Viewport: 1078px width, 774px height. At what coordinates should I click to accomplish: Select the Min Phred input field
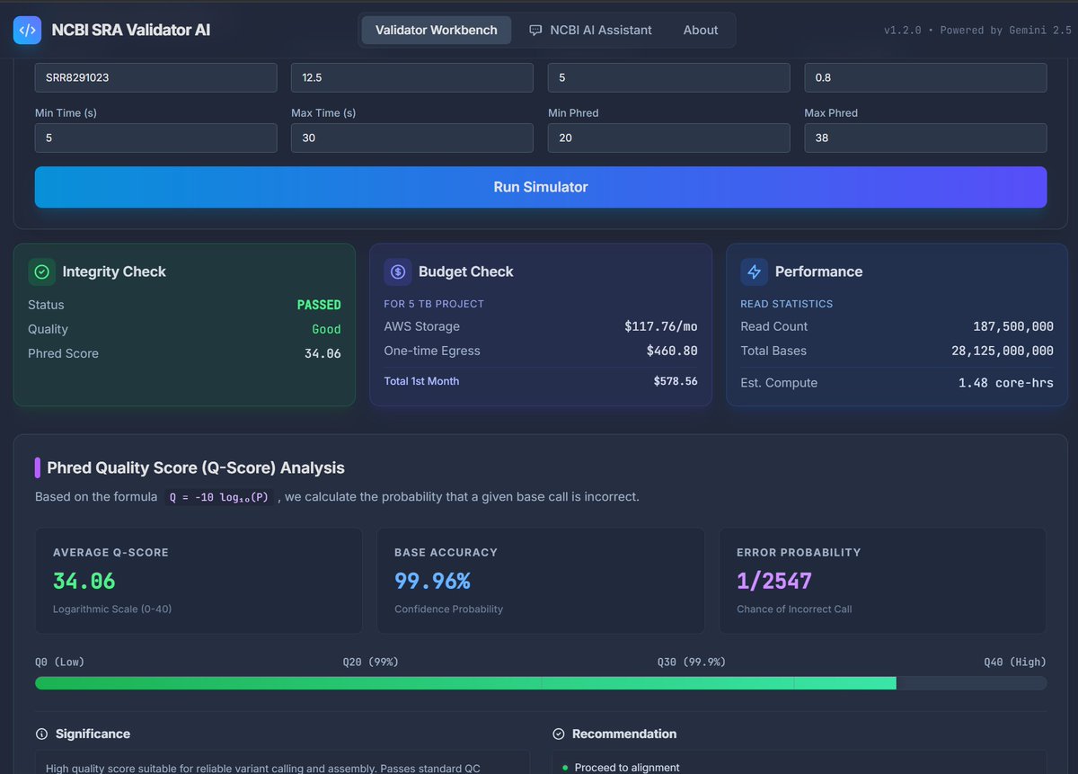click(x=669, y=138)
